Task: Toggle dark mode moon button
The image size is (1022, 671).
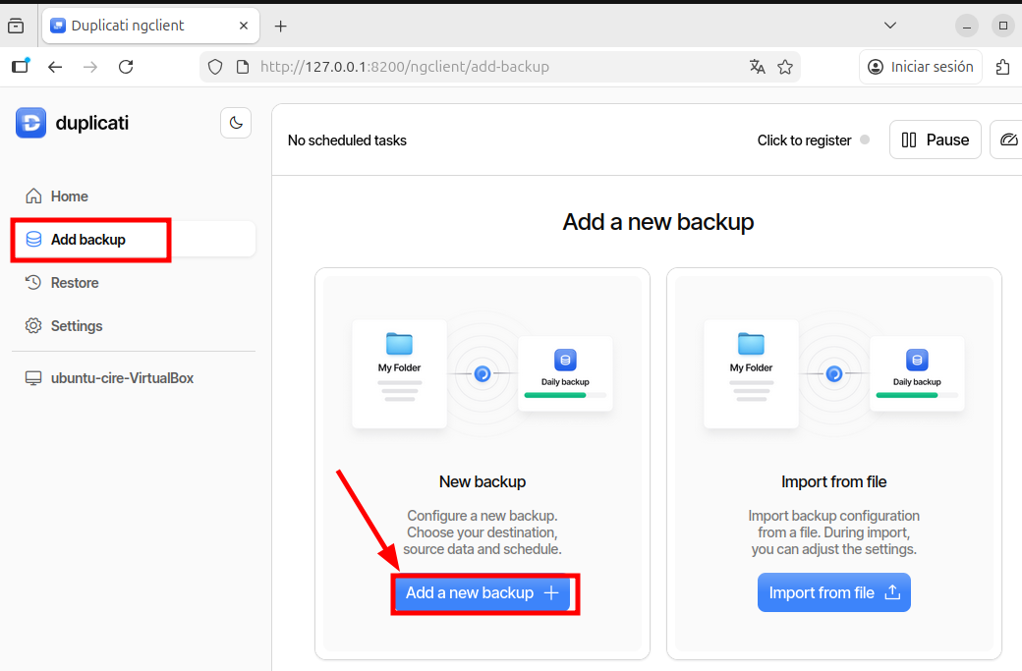Action: (236, 123)
